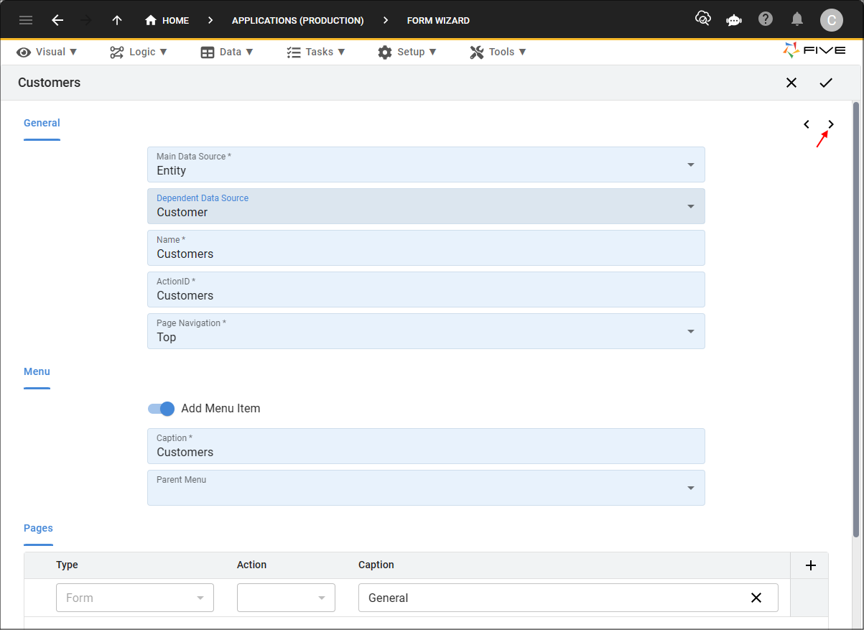The width and height of the screenshot is (864, 630).
Task: Cancel the Customers form wizard with X
Action: pyautogui.click(x=791, y=83)
